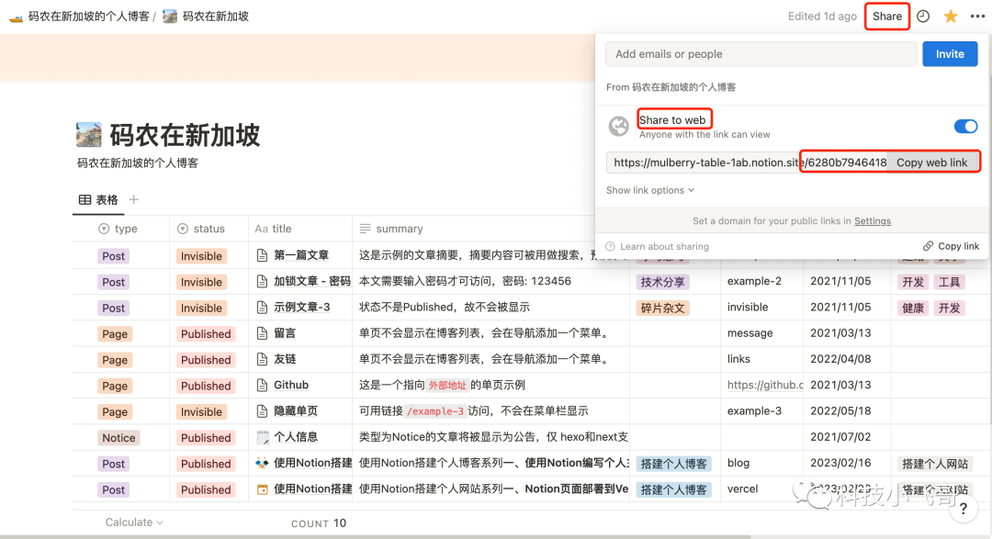
Task: Open the 隐藏单页 title
Action: pos(296,411)
